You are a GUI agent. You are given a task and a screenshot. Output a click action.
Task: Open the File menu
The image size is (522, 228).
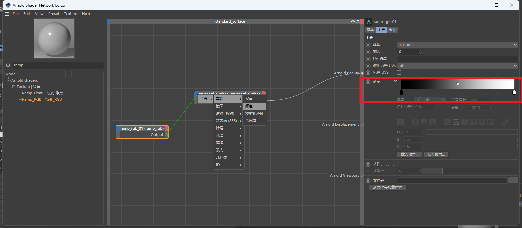tap(16, 14)
